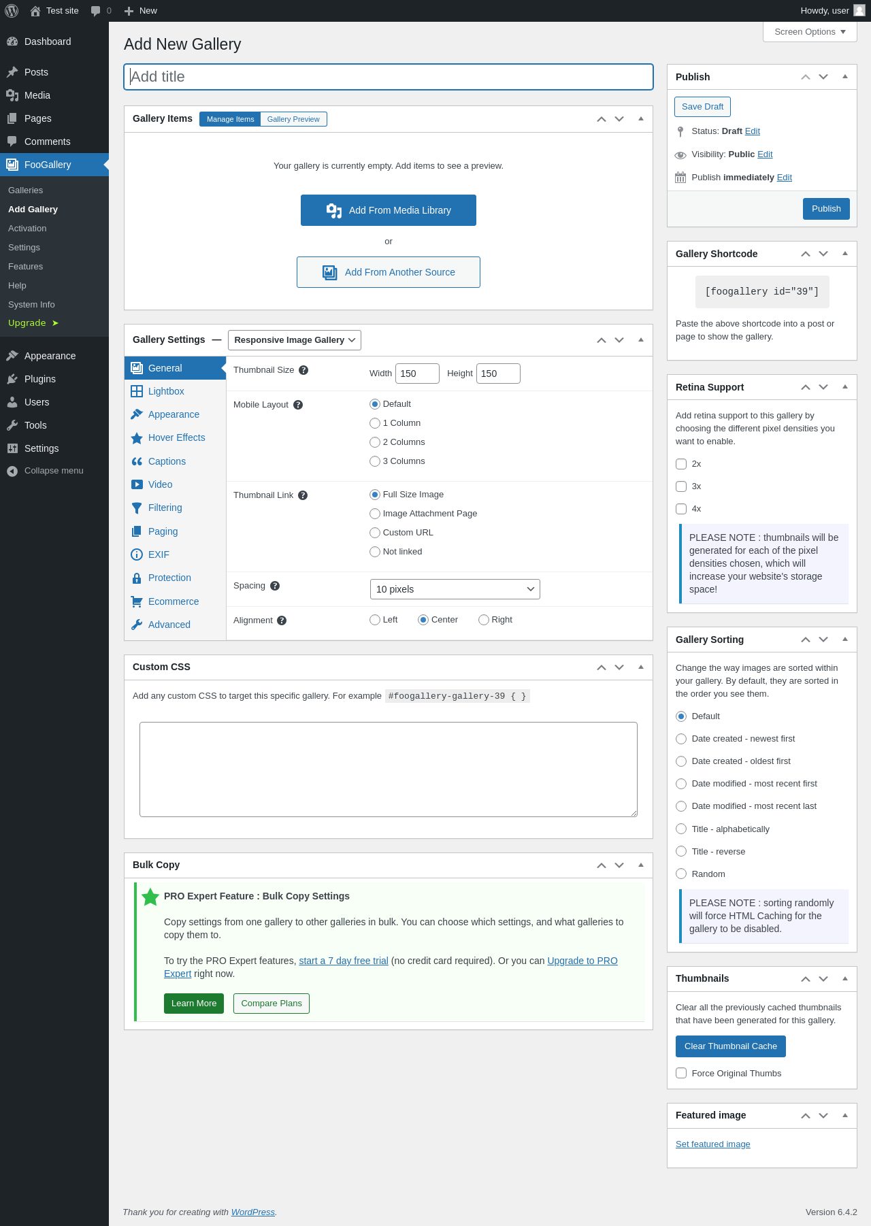This screenshot has height=1226, width=871.
Task: Click Collapse menu arrow icon
Action: click(12, 471)
